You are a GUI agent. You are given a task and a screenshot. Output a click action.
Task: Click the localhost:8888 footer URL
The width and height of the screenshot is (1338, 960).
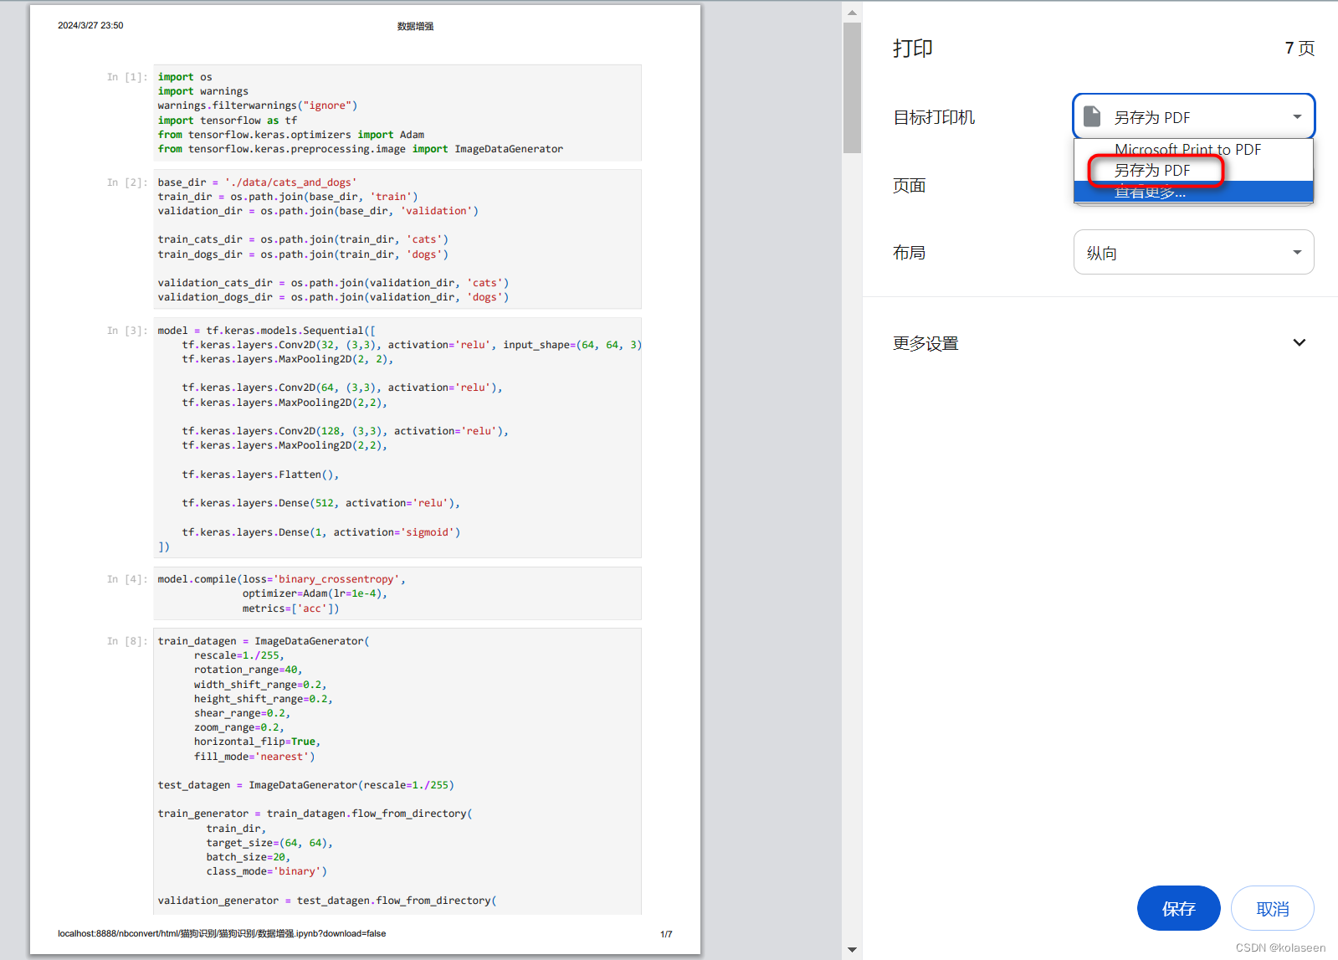222,933
